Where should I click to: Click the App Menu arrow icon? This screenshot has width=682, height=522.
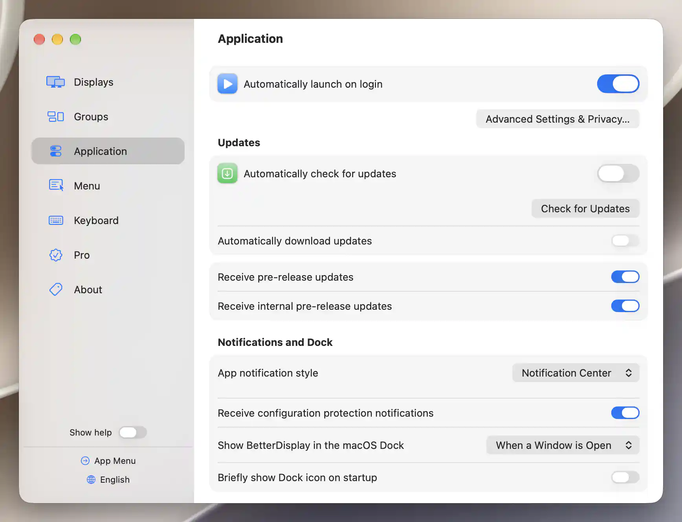[x=85, y=461]
